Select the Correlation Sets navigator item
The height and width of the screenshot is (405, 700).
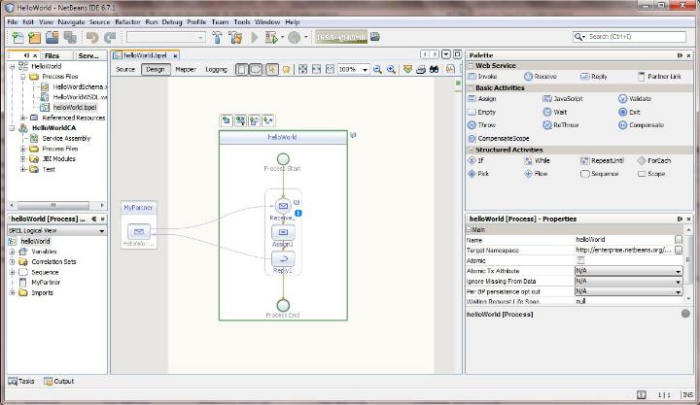[x=53, y=262]
